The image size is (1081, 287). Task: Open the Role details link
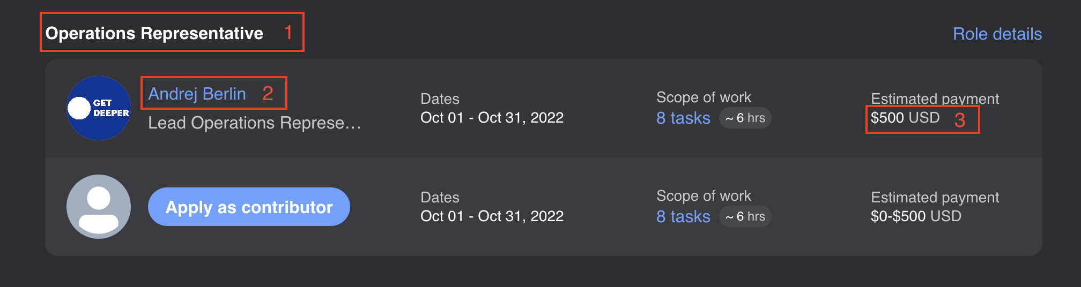997,34
